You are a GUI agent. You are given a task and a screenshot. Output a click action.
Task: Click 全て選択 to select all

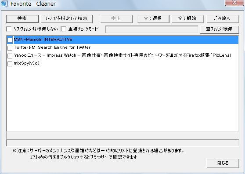[153, 19]
